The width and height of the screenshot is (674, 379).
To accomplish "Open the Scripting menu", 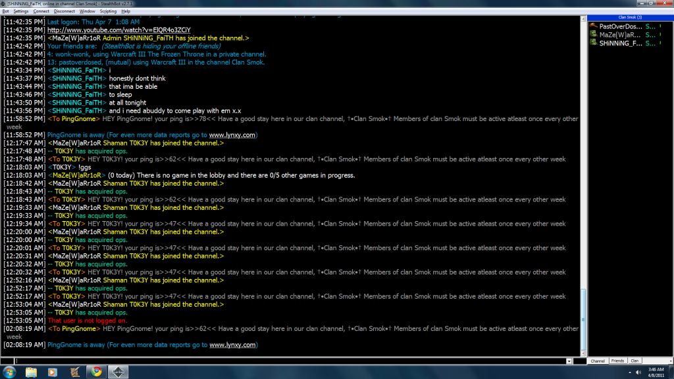I will (108, 11).
